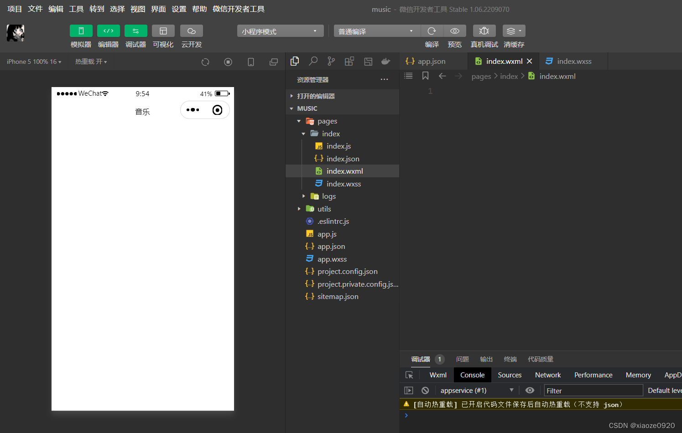Viewport: 682px width, 433px height.
Task: Open the 文件 menu
Action: coord(35,9)
